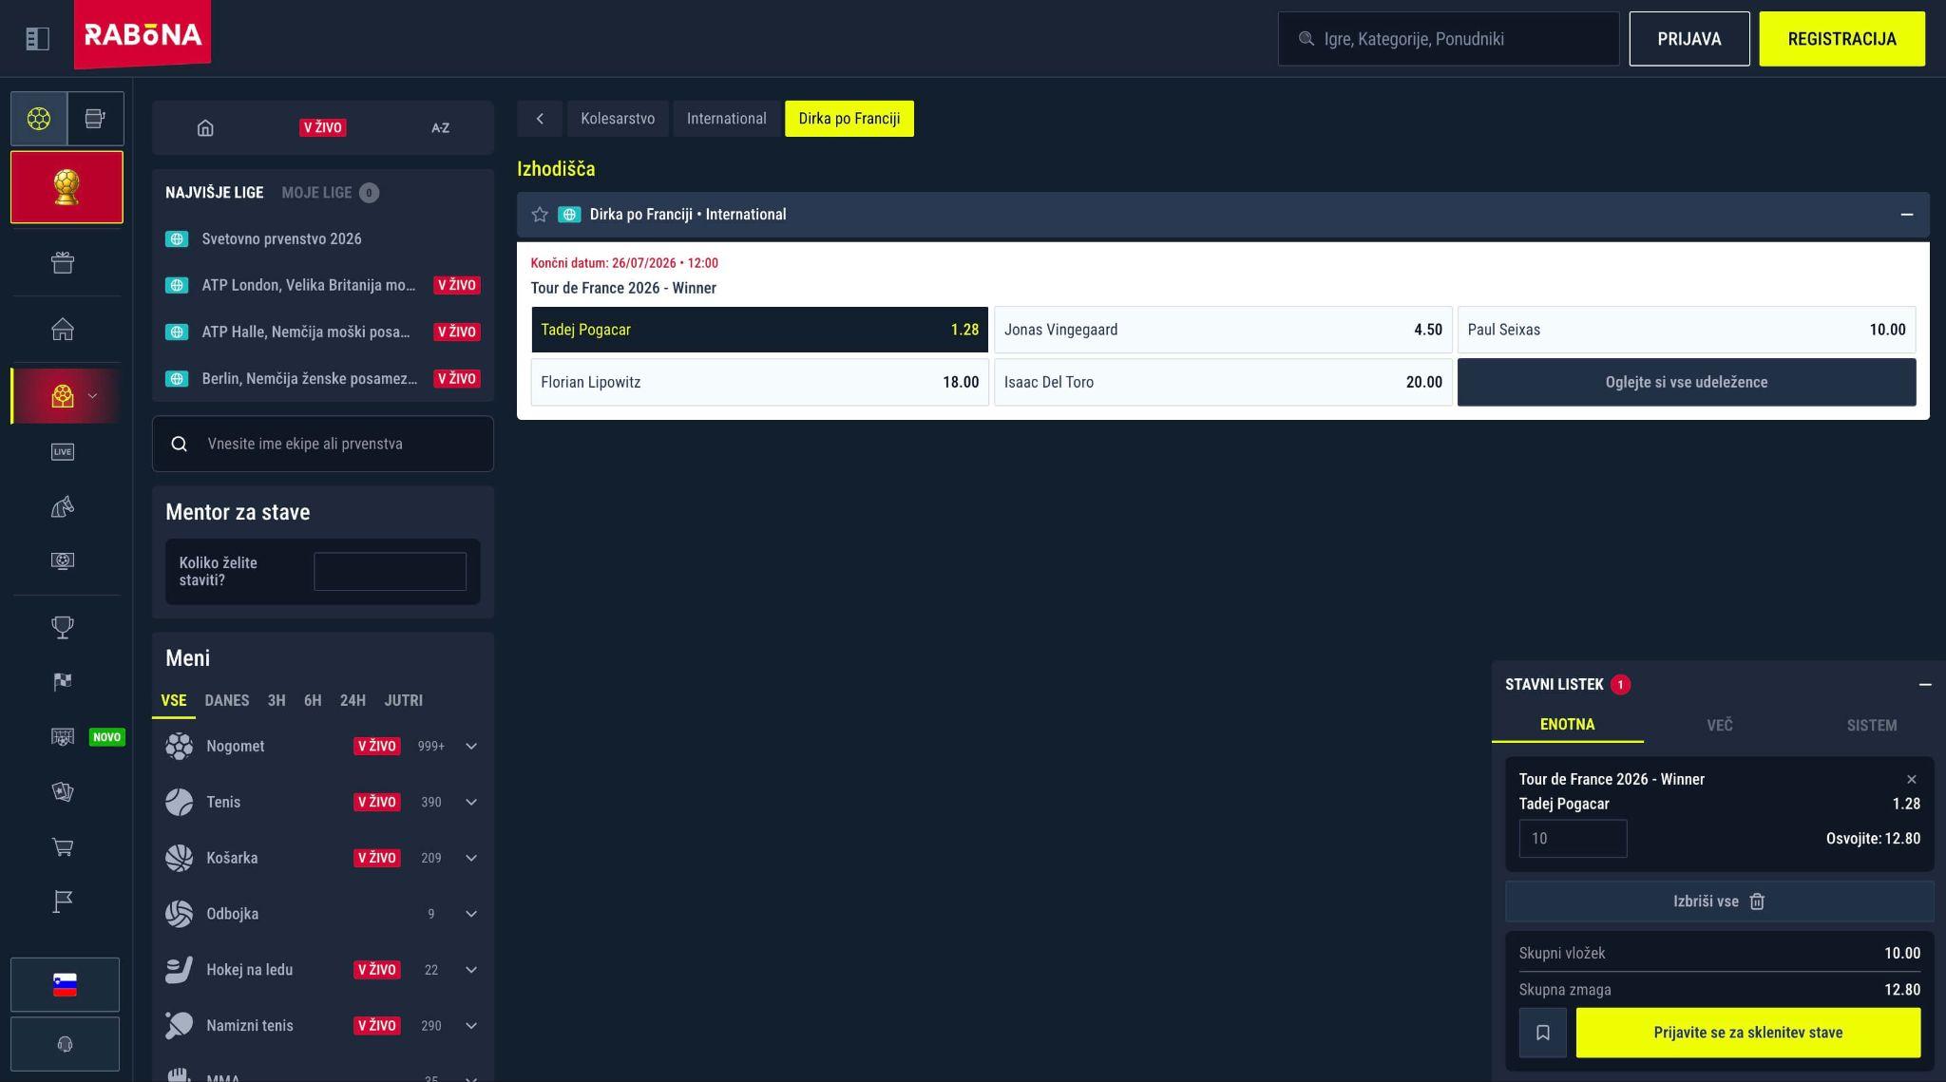Open the shopping cart shop icon
Image resolution: width=1946 pixels, height=1082 pixels.
(x=63, y=846)
